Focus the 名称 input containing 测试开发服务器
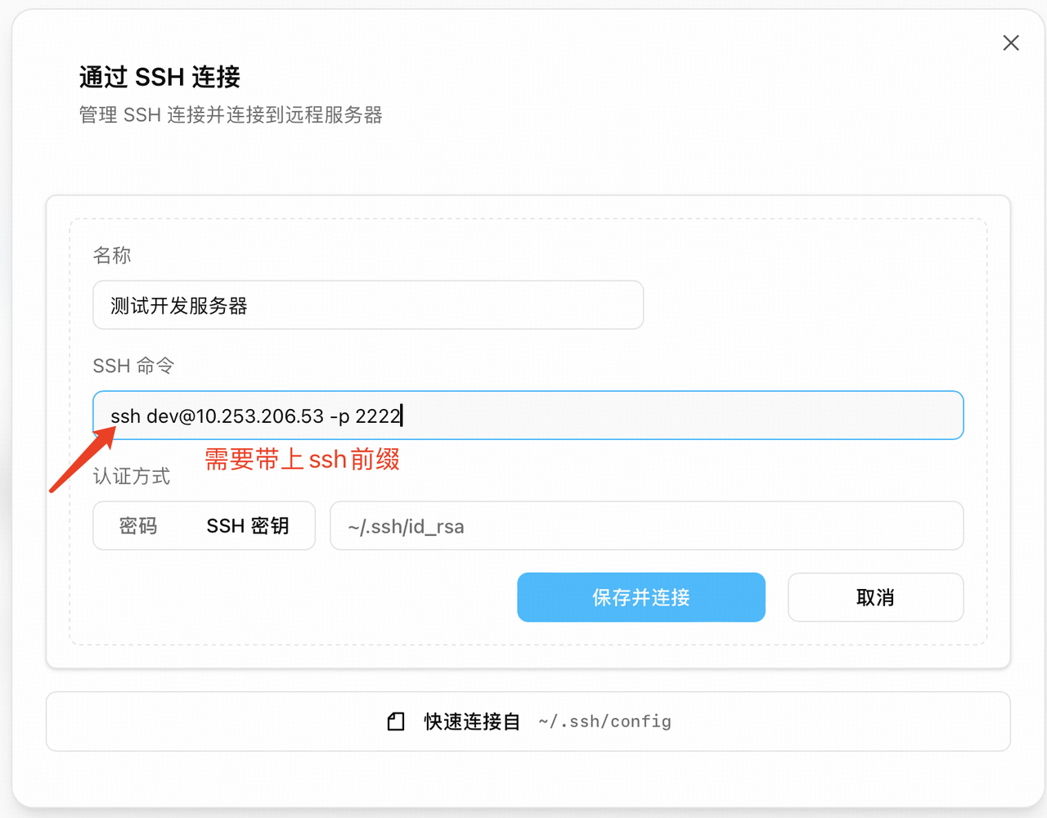1047x818 pixels. [368, 305]
